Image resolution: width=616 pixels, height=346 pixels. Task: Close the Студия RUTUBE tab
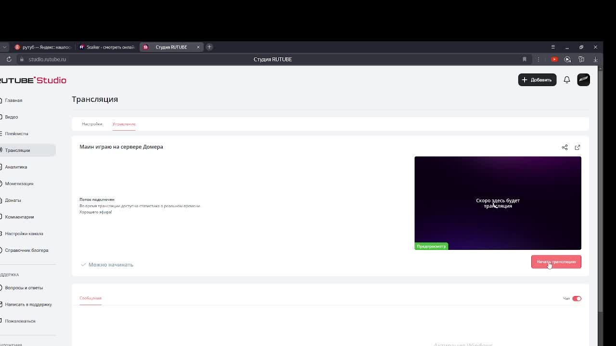point(198,47)
